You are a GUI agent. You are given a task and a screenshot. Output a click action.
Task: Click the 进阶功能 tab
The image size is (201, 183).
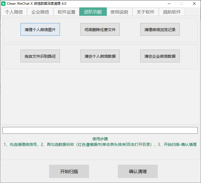pyautogui.click(x=93, y=12)
